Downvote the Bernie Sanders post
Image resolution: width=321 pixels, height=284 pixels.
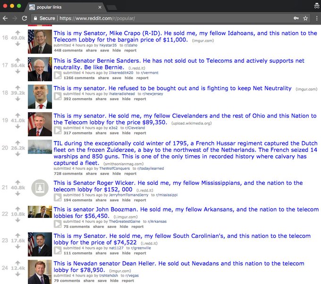[x=18, y=71]
